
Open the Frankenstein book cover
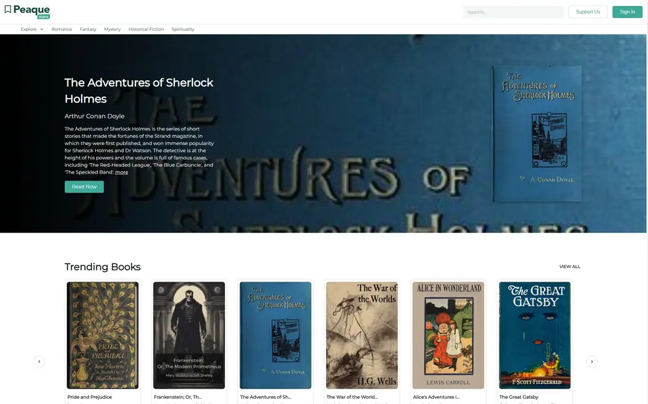(x=189, y=335)
